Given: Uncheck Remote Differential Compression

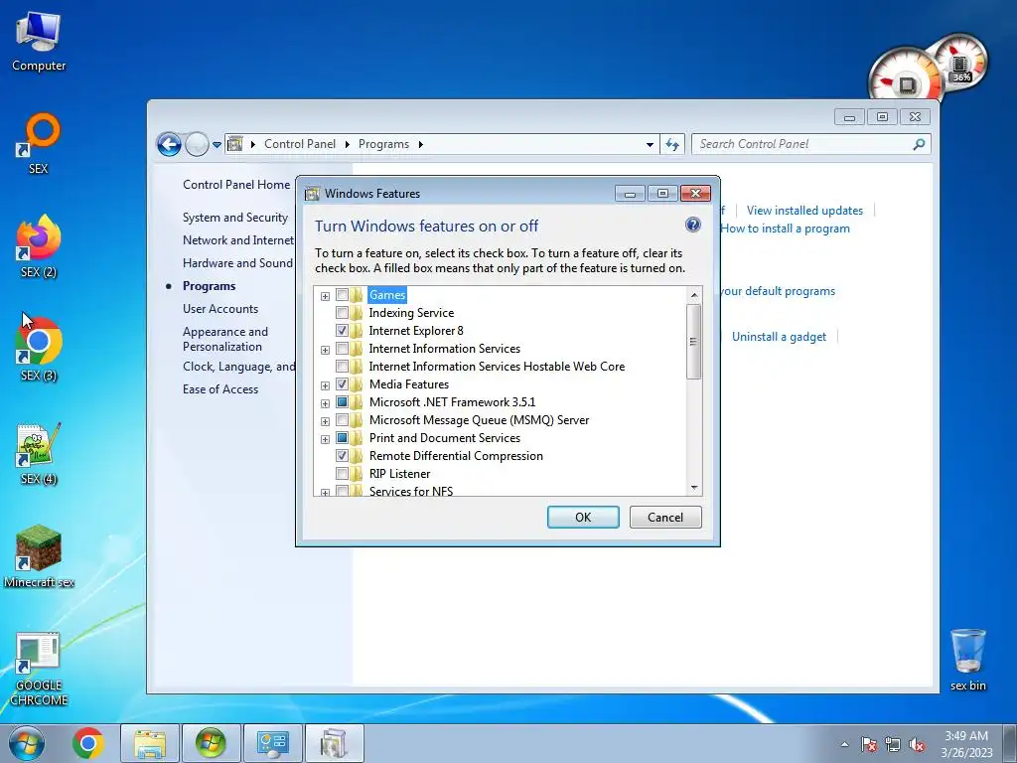Looking at the screenshot, I should pos(342,455).
